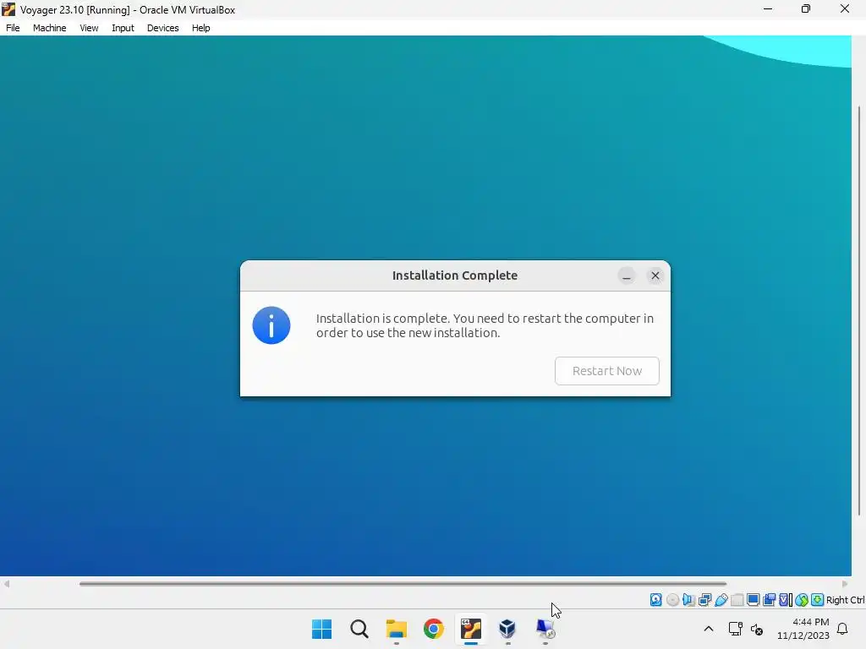
Task: Click the vertical scrollbar of the VM window
Action: tap(859, 311)
